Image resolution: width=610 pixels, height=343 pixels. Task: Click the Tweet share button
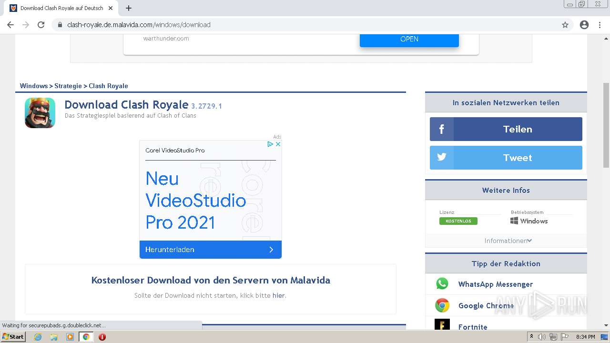click(506, 158)
